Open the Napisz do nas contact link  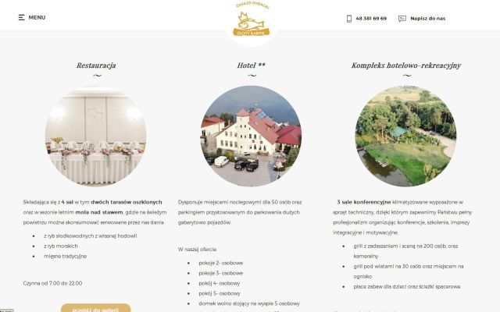[427, 19]
